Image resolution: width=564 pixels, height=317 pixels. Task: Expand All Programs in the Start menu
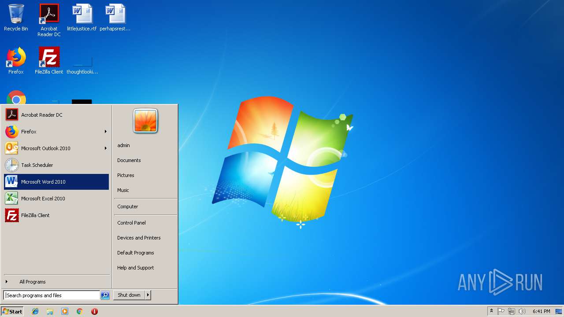coord(56,282)
